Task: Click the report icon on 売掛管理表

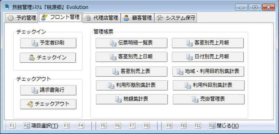Action: 195,99
